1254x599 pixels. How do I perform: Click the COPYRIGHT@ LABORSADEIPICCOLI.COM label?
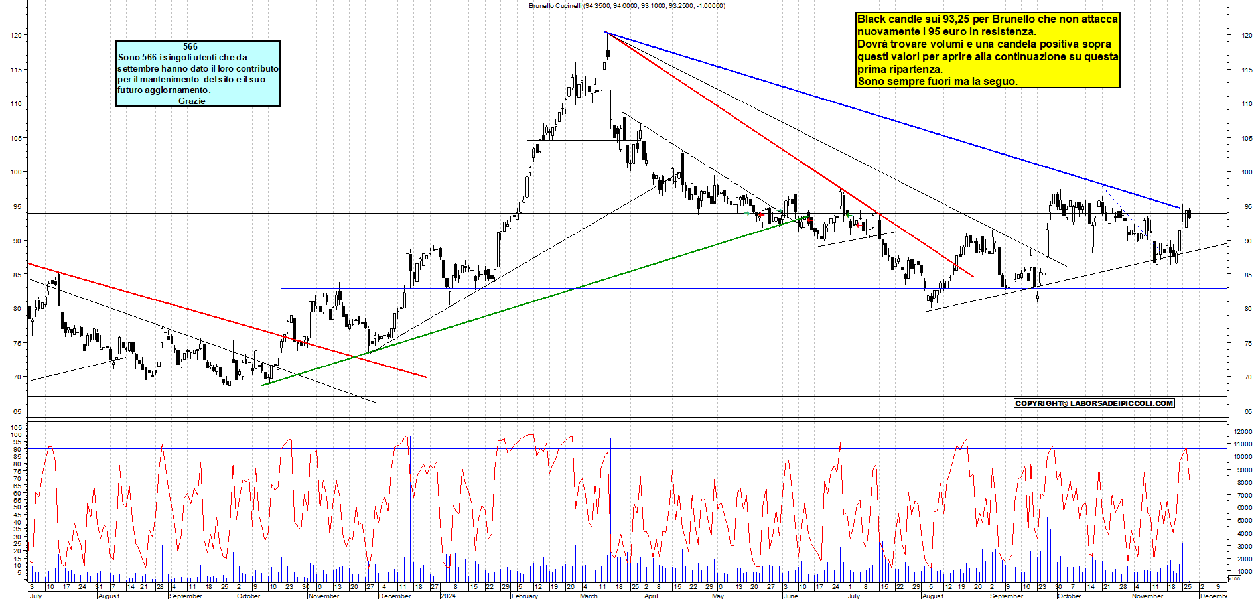[1094, 403]
